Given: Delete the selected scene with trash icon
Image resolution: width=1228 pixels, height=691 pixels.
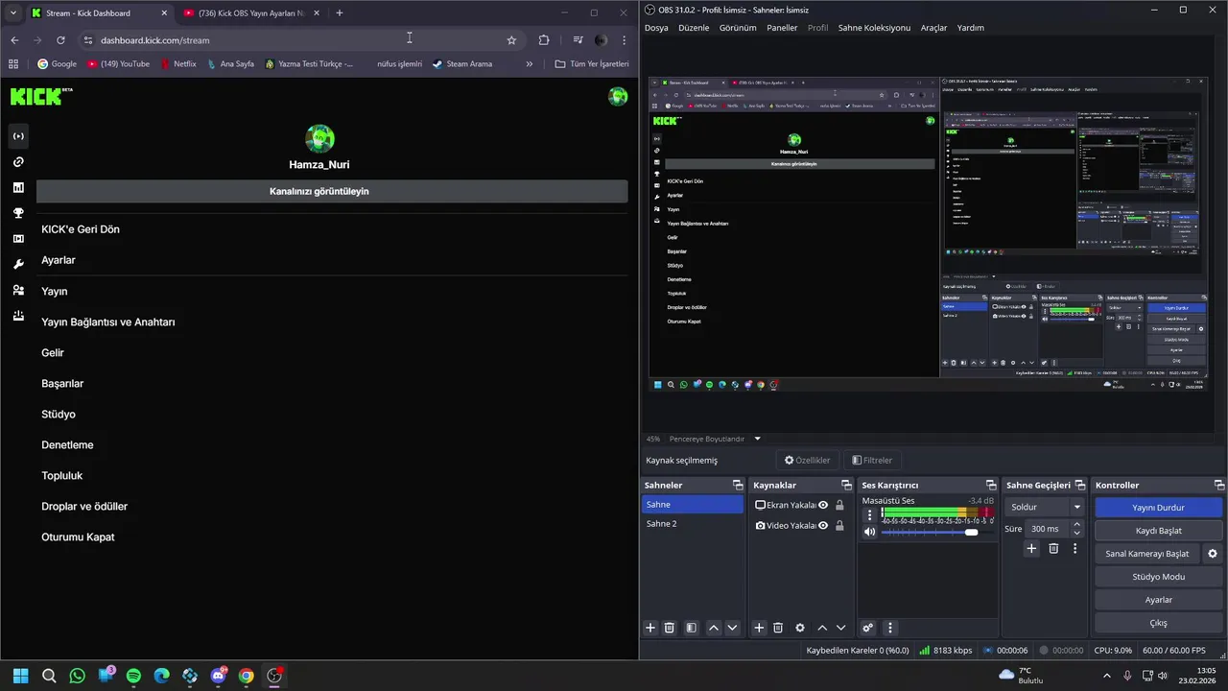Looking at the screenshot, I should tap(670, 628).
